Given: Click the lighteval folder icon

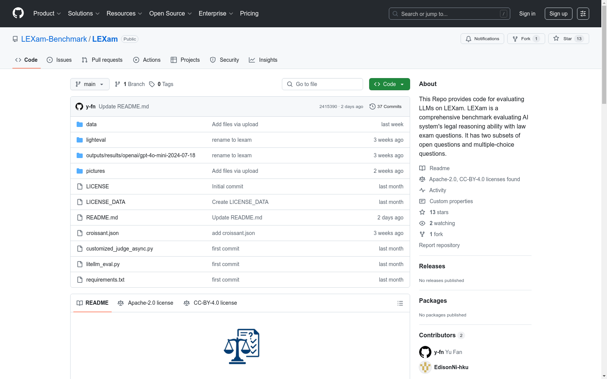Looking at the screenshot, I should (80, 140).
